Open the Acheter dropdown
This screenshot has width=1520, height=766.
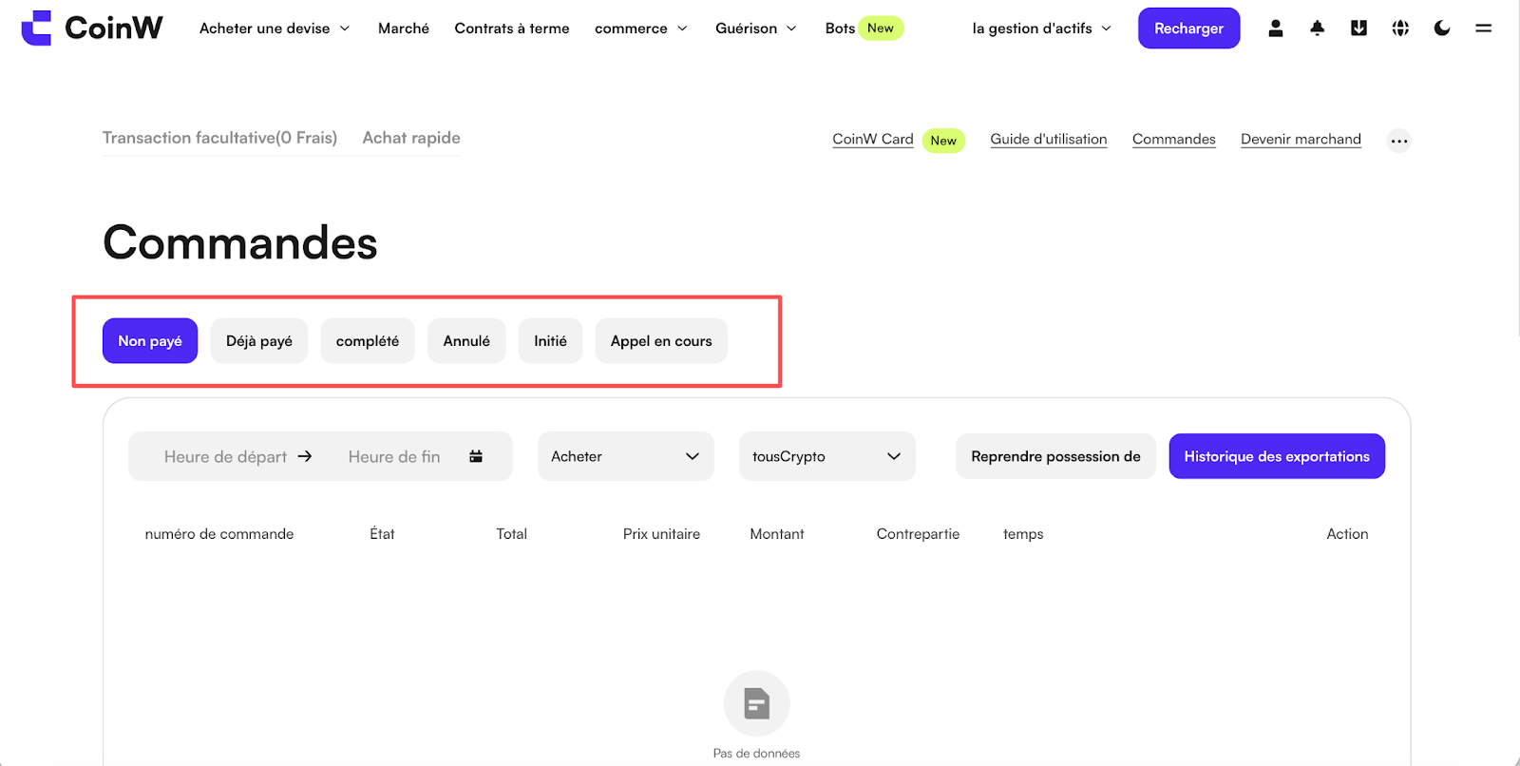625,456
